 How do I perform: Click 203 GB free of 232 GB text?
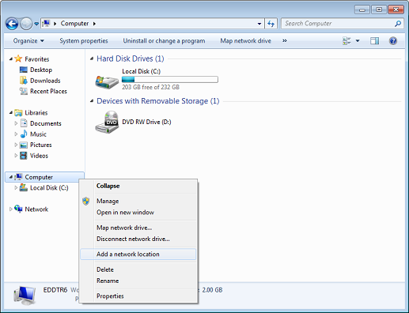click(150, 87)
